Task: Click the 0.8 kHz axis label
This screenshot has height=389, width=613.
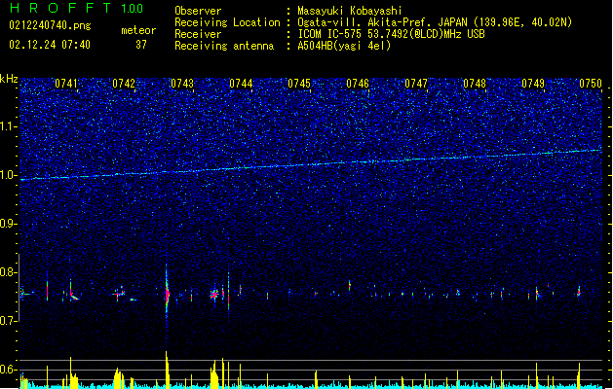Action: pos(9,272)
